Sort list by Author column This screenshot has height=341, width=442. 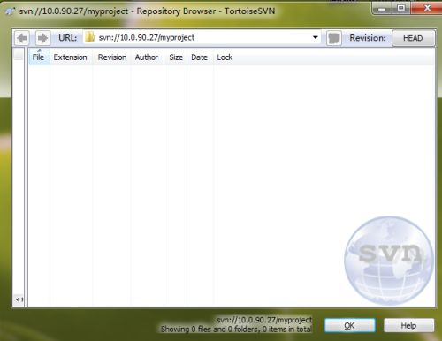click(147, 57)
